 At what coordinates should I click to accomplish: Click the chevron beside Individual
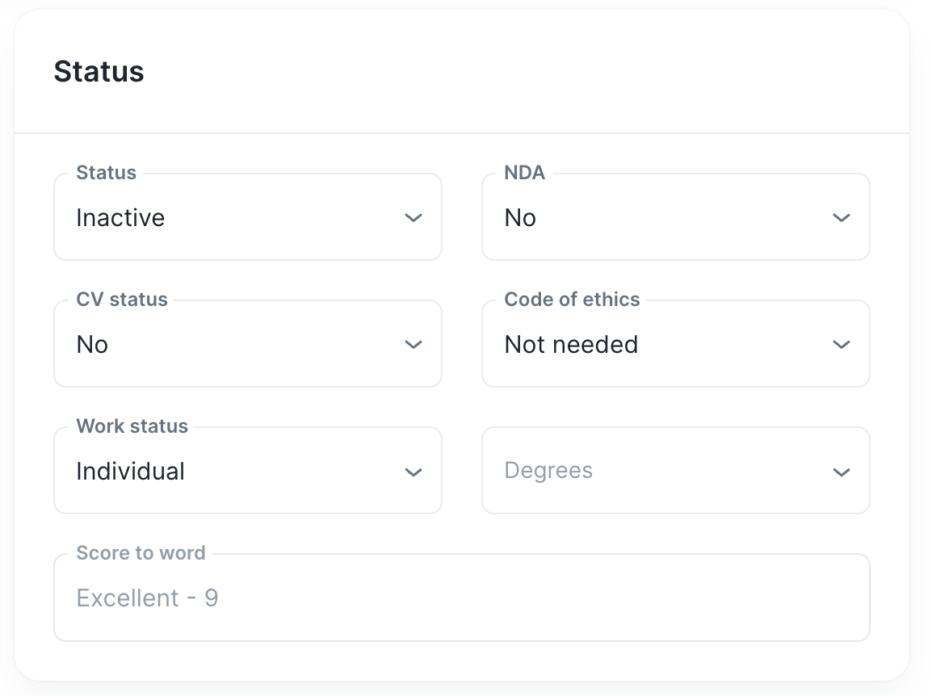click(x=413, y=472)
